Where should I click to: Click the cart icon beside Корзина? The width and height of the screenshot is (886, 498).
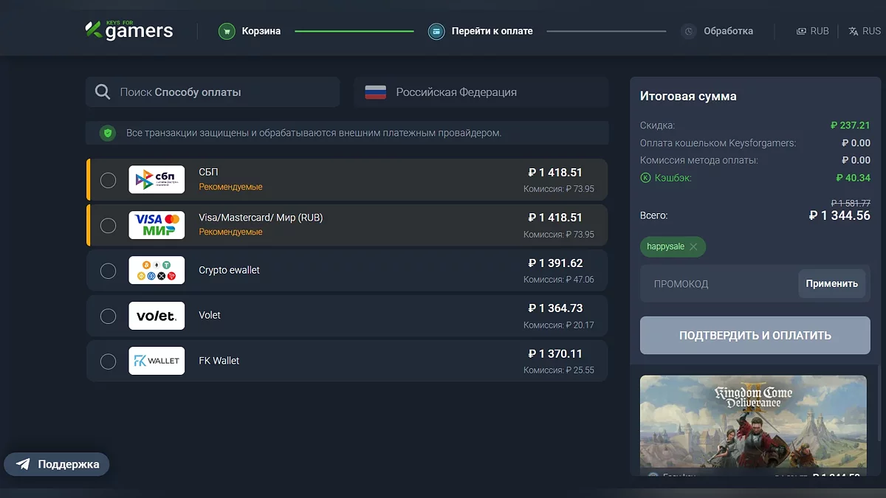(x=227, y=32)
